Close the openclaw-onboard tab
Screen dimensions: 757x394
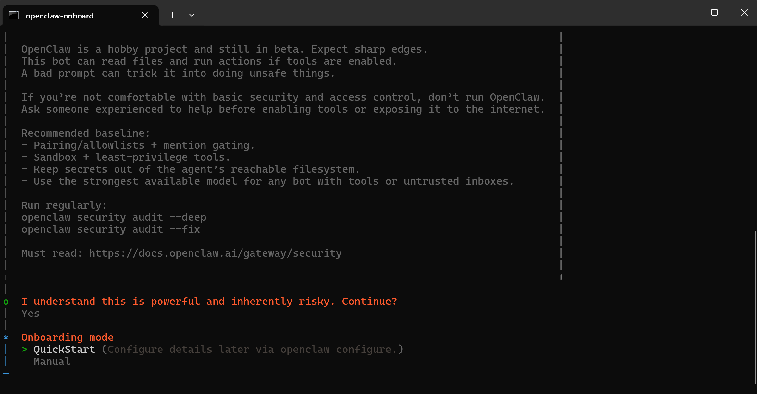(x=145, y=15)
